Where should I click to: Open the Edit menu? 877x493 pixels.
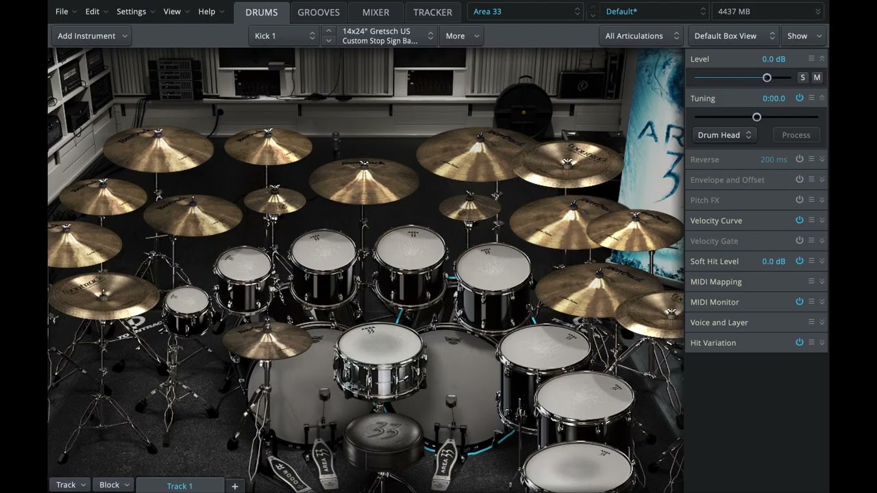pyautogui.click(x=96, y=12)
